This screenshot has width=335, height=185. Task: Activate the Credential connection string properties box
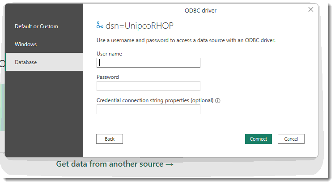(x=148, y=109)
